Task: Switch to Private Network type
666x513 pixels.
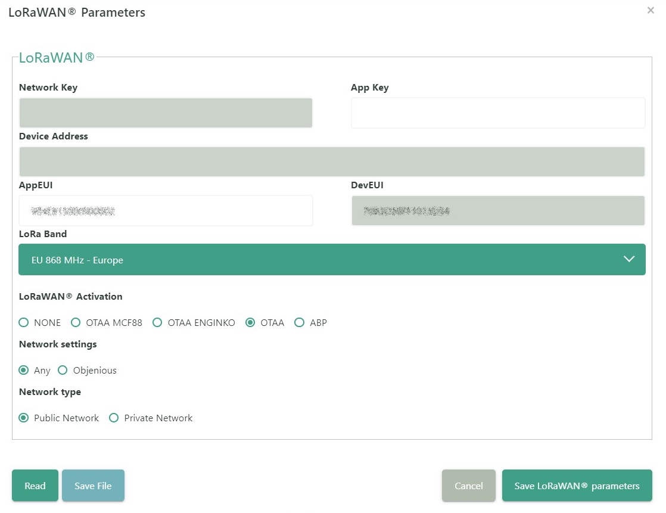Action: coord(114,418)
